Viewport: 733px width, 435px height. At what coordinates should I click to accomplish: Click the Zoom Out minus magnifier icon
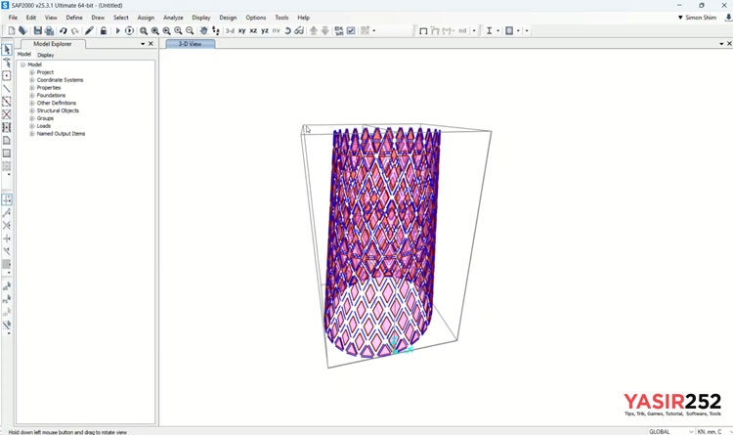coord(190,31)
